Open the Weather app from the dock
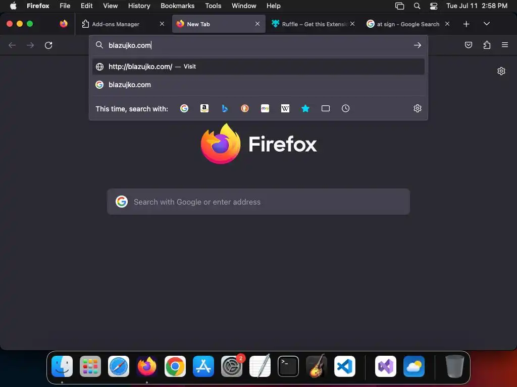 (414, 366)
